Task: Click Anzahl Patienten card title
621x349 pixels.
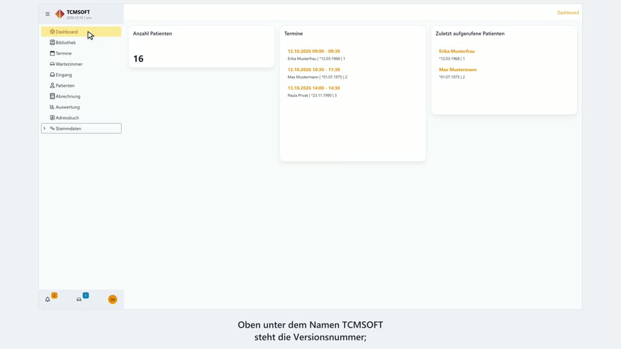Action: click(x=153, y=34)
